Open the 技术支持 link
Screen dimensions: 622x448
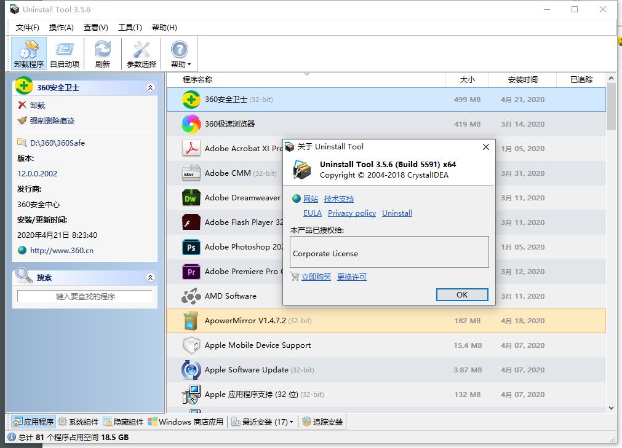[x=339, y=199]
